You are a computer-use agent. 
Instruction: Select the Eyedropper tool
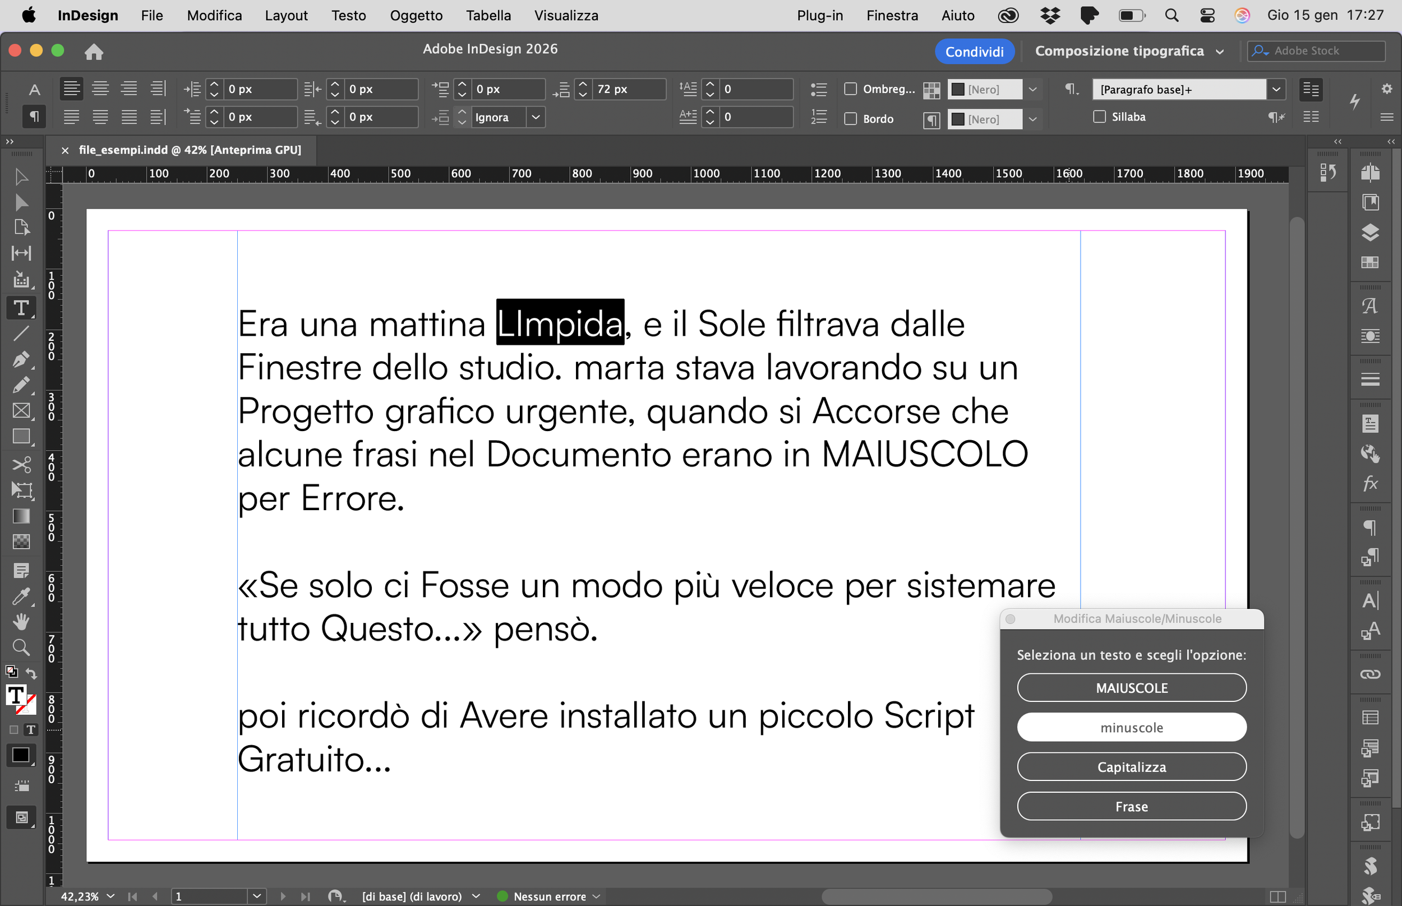point(21,596)
